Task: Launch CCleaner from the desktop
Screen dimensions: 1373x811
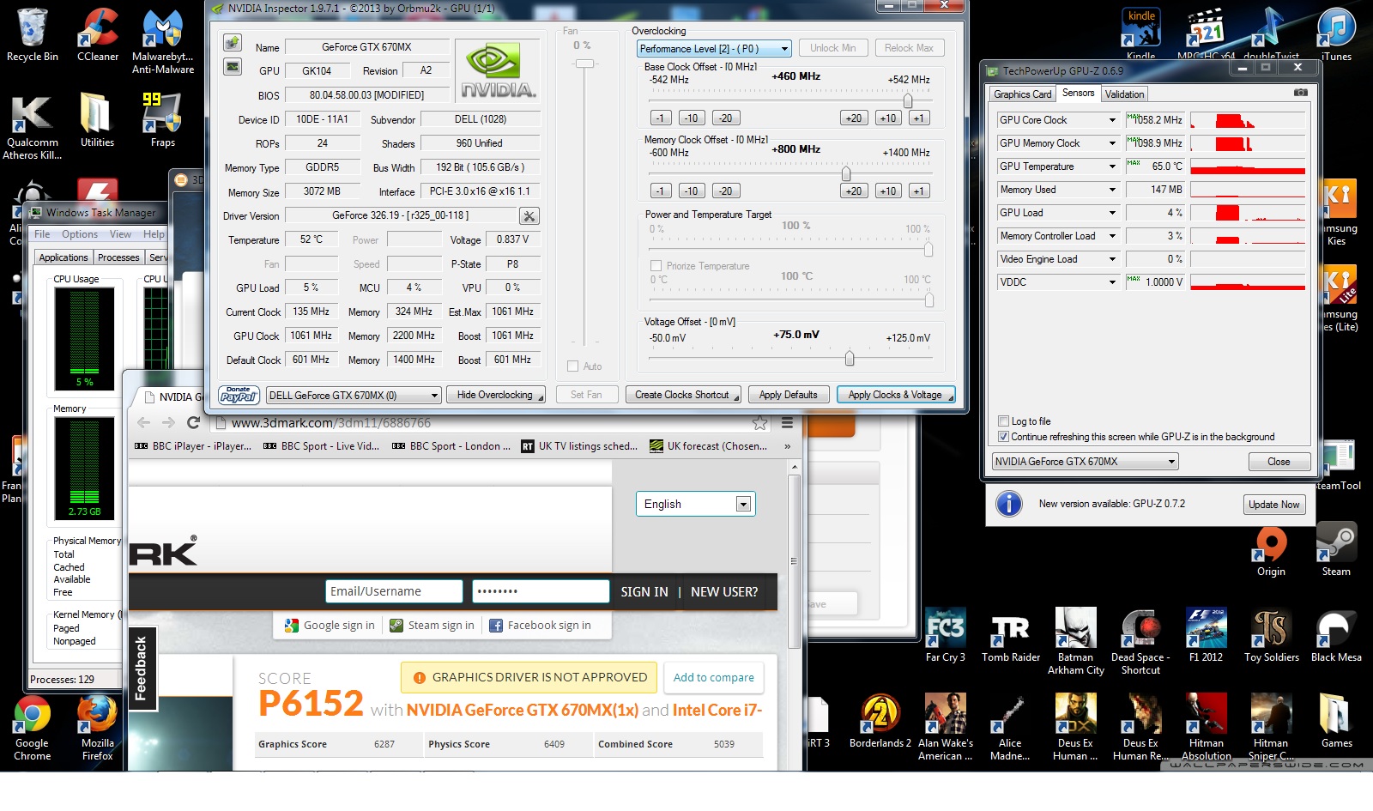Action: 98,34
